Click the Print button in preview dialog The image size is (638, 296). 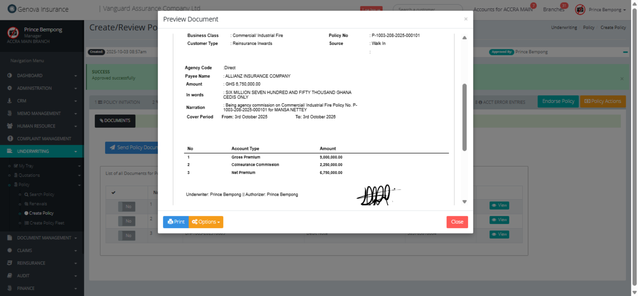coord(176,222)
